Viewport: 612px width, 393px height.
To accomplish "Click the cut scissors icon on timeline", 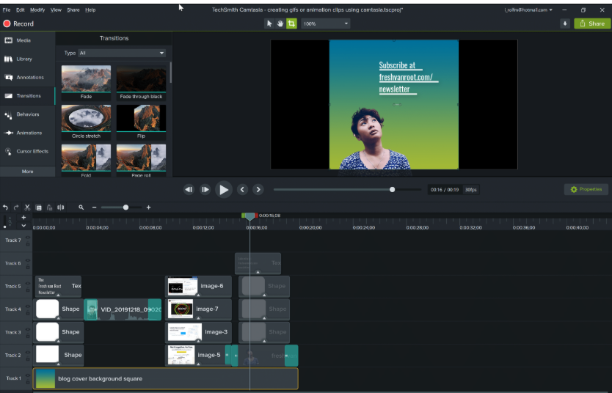I will (x=27, y=207).
